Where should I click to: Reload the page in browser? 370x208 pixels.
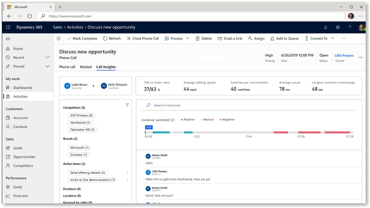click(29, 16)
